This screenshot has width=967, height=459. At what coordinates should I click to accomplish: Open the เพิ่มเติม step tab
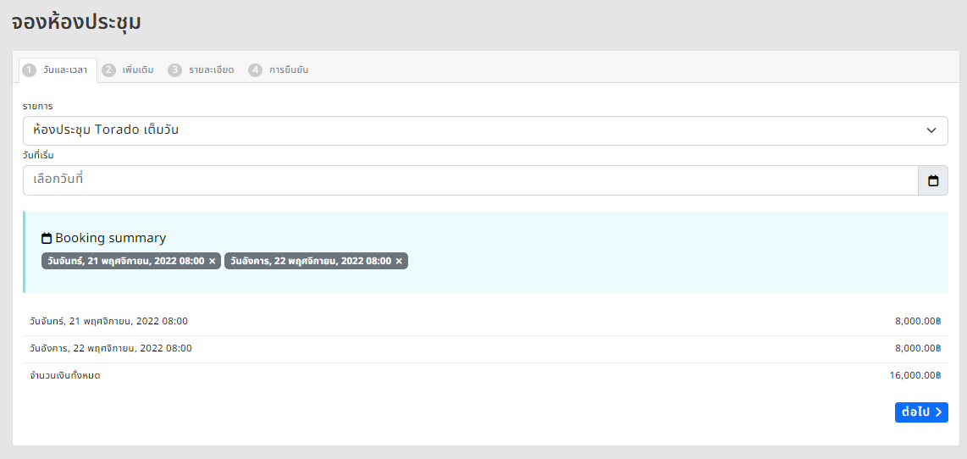(129, 70)
